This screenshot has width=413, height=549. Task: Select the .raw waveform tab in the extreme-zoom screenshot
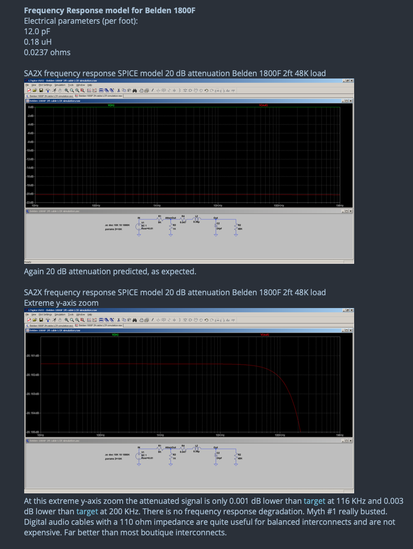99,326
